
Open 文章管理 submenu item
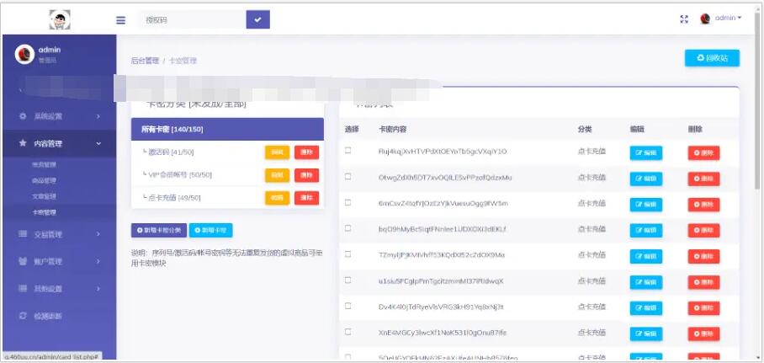pyautogui.click(x=45, y=196)
